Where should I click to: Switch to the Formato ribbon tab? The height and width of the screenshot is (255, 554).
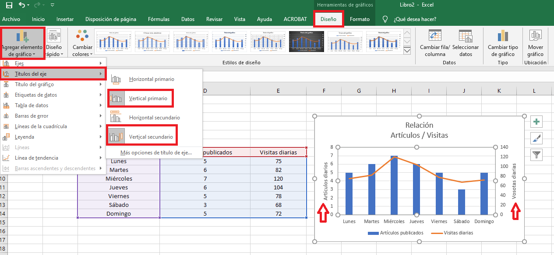[360, 19]
